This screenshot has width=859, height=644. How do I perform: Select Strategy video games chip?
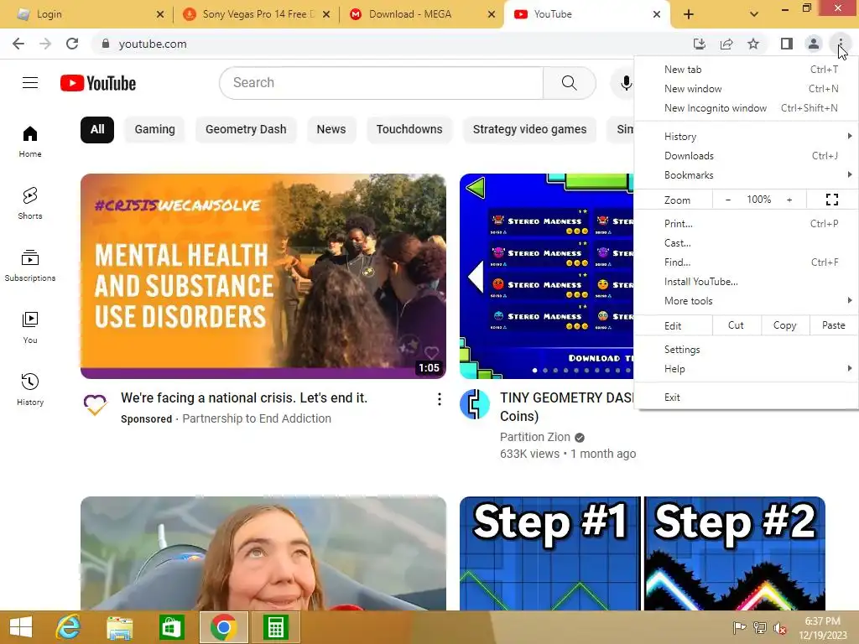(530, 130)
